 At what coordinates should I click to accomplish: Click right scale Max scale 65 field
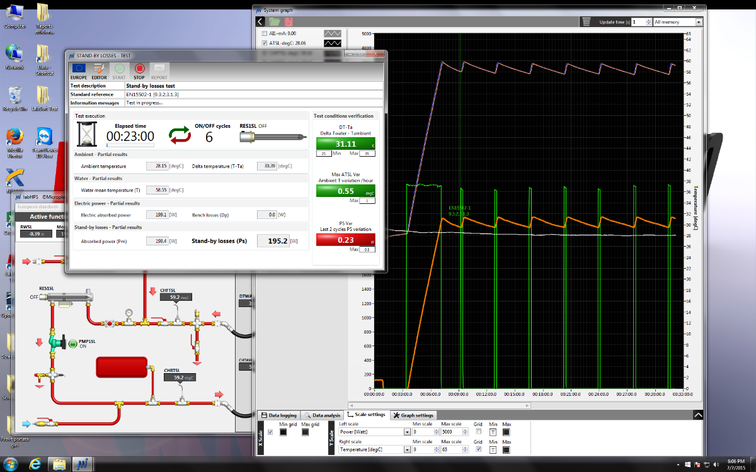453,449
